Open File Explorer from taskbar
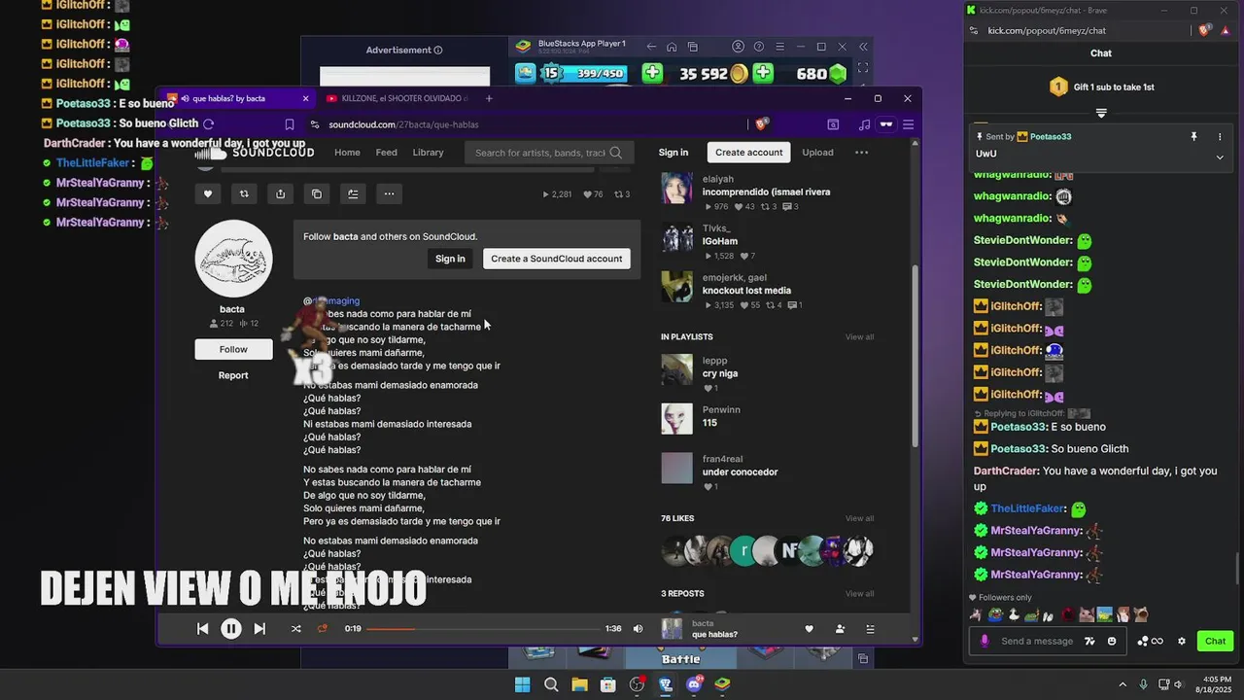 tap(579, 684)
